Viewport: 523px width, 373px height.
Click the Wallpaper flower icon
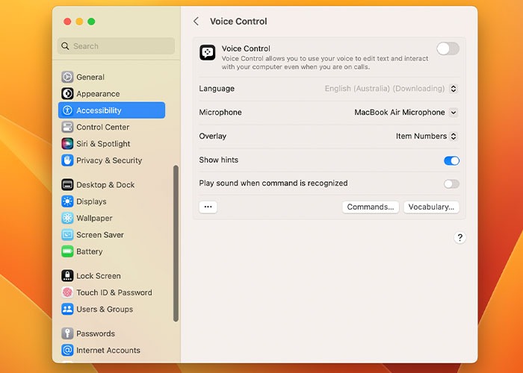pyautogui.click(x=67, y=218)
